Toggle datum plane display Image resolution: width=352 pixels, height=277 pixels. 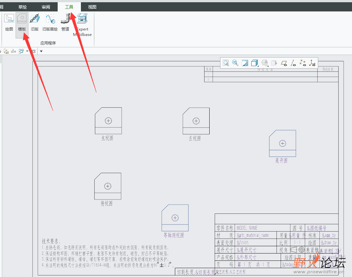[x=284, y=63]
